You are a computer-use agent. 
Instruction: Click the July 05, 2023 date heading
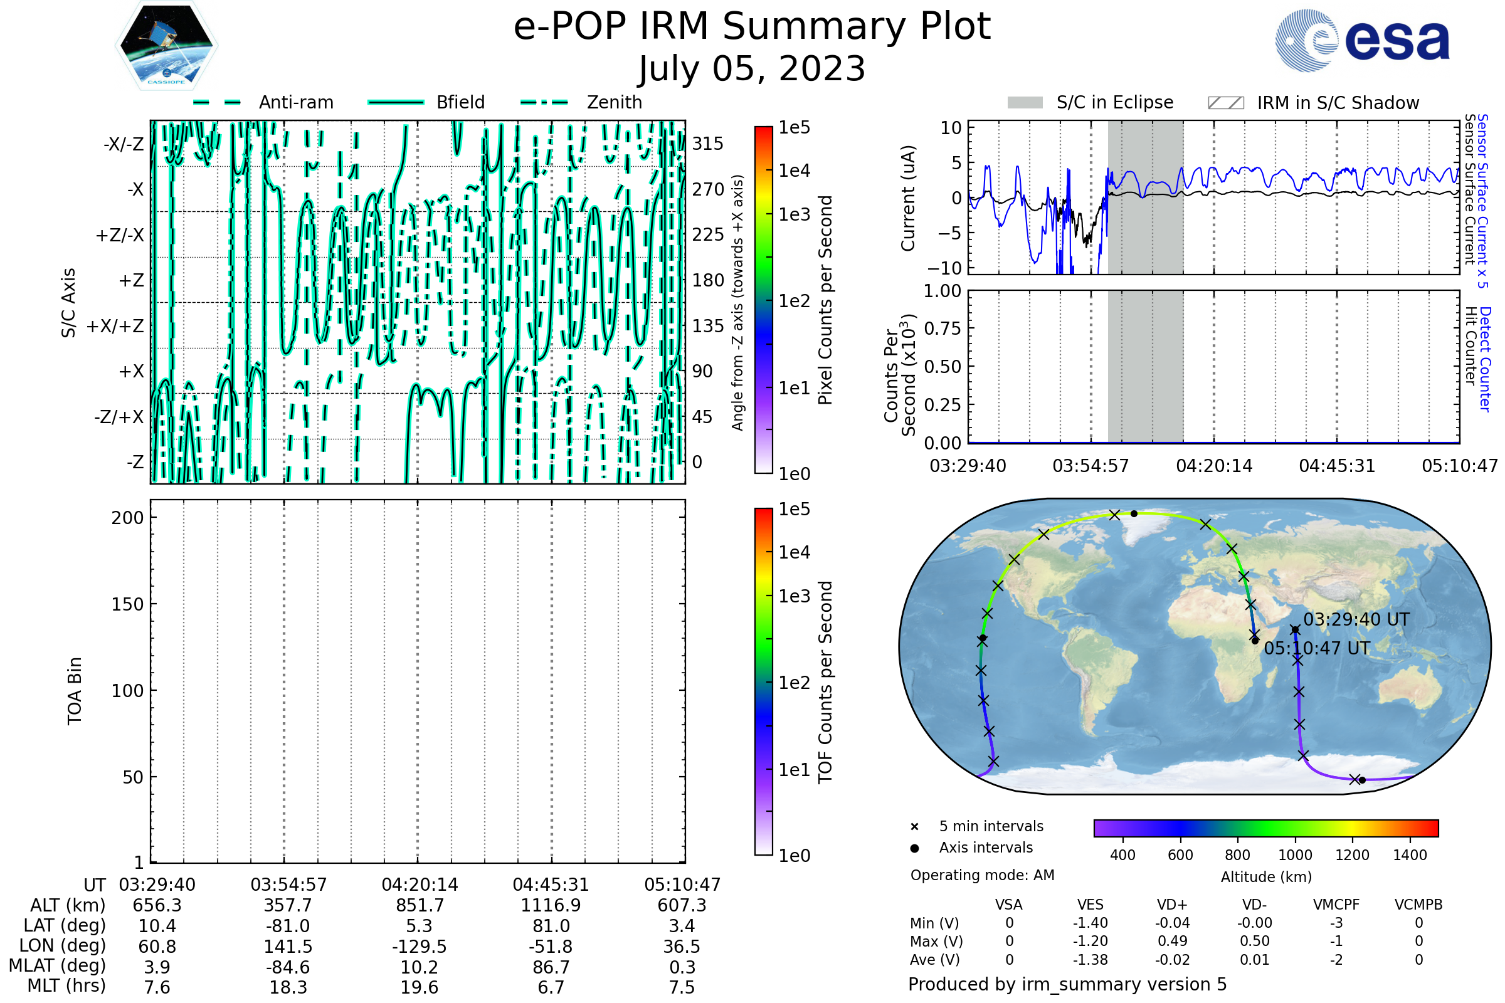(x=752, y=69)
